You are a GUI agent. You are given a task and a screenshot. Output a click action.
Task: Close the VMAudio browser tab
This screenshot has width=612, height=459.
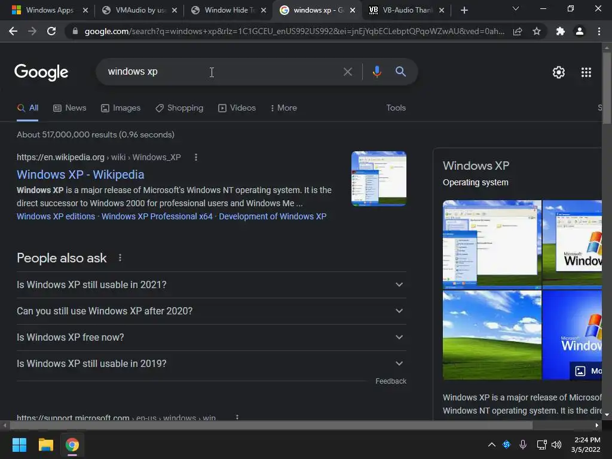[175, 10]
